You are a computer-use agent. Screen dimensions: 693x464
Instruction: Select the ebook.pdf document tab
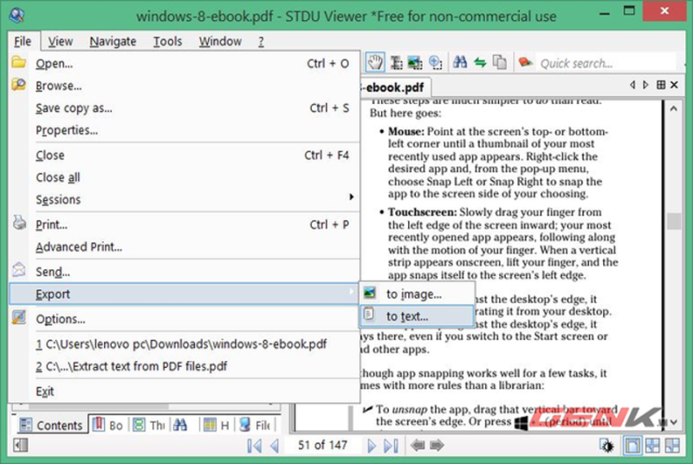point(394,87)
